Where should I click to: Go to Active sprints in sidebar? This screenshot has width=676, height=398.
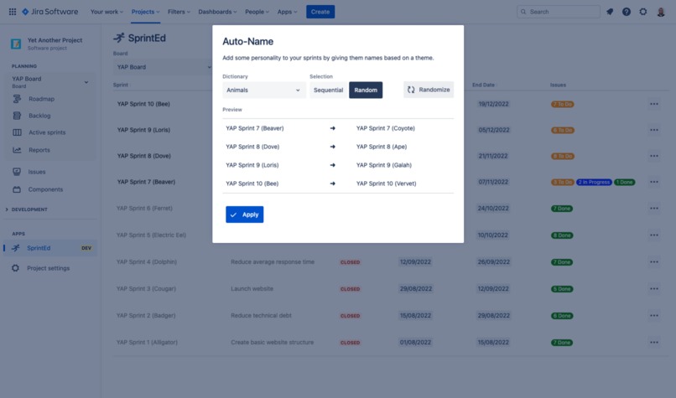[x=47, y=132]
